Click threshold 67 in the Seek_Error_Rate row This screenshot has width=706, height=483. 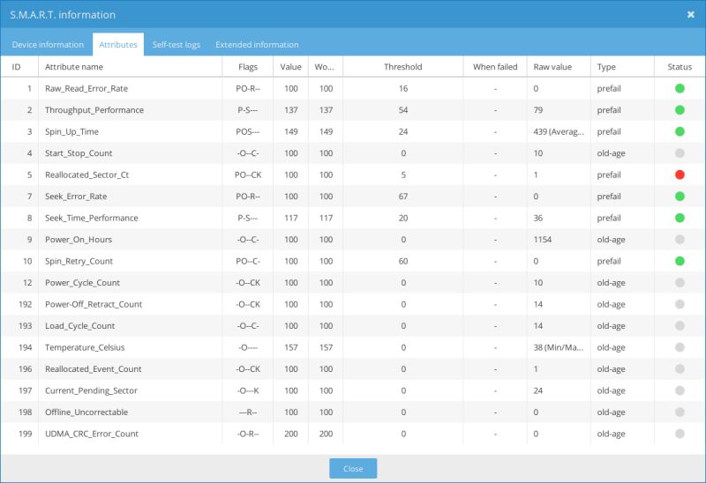tap(403, 197)
